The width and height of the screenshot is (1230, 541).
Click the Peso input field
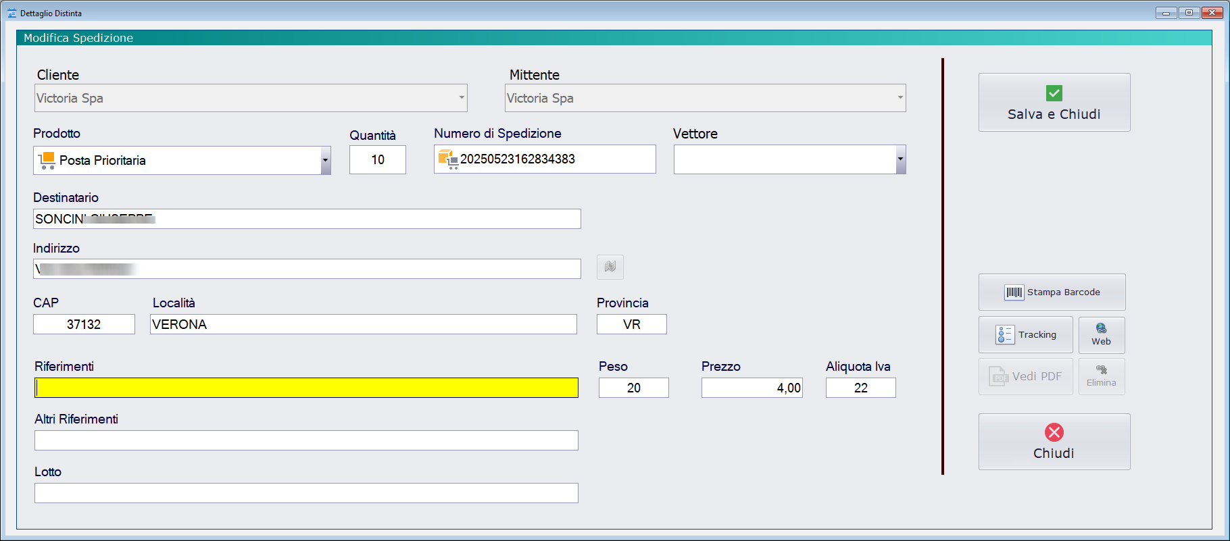coord(633,388)
